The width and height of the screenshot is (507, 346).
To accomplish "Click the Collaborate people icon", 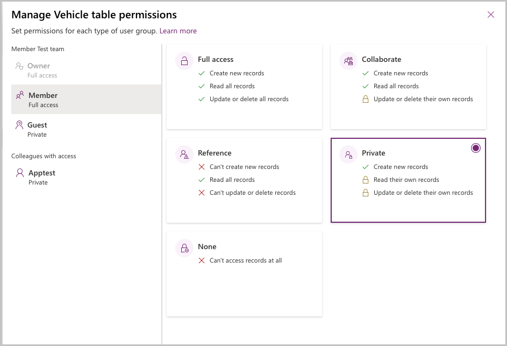I will point(348,60).
